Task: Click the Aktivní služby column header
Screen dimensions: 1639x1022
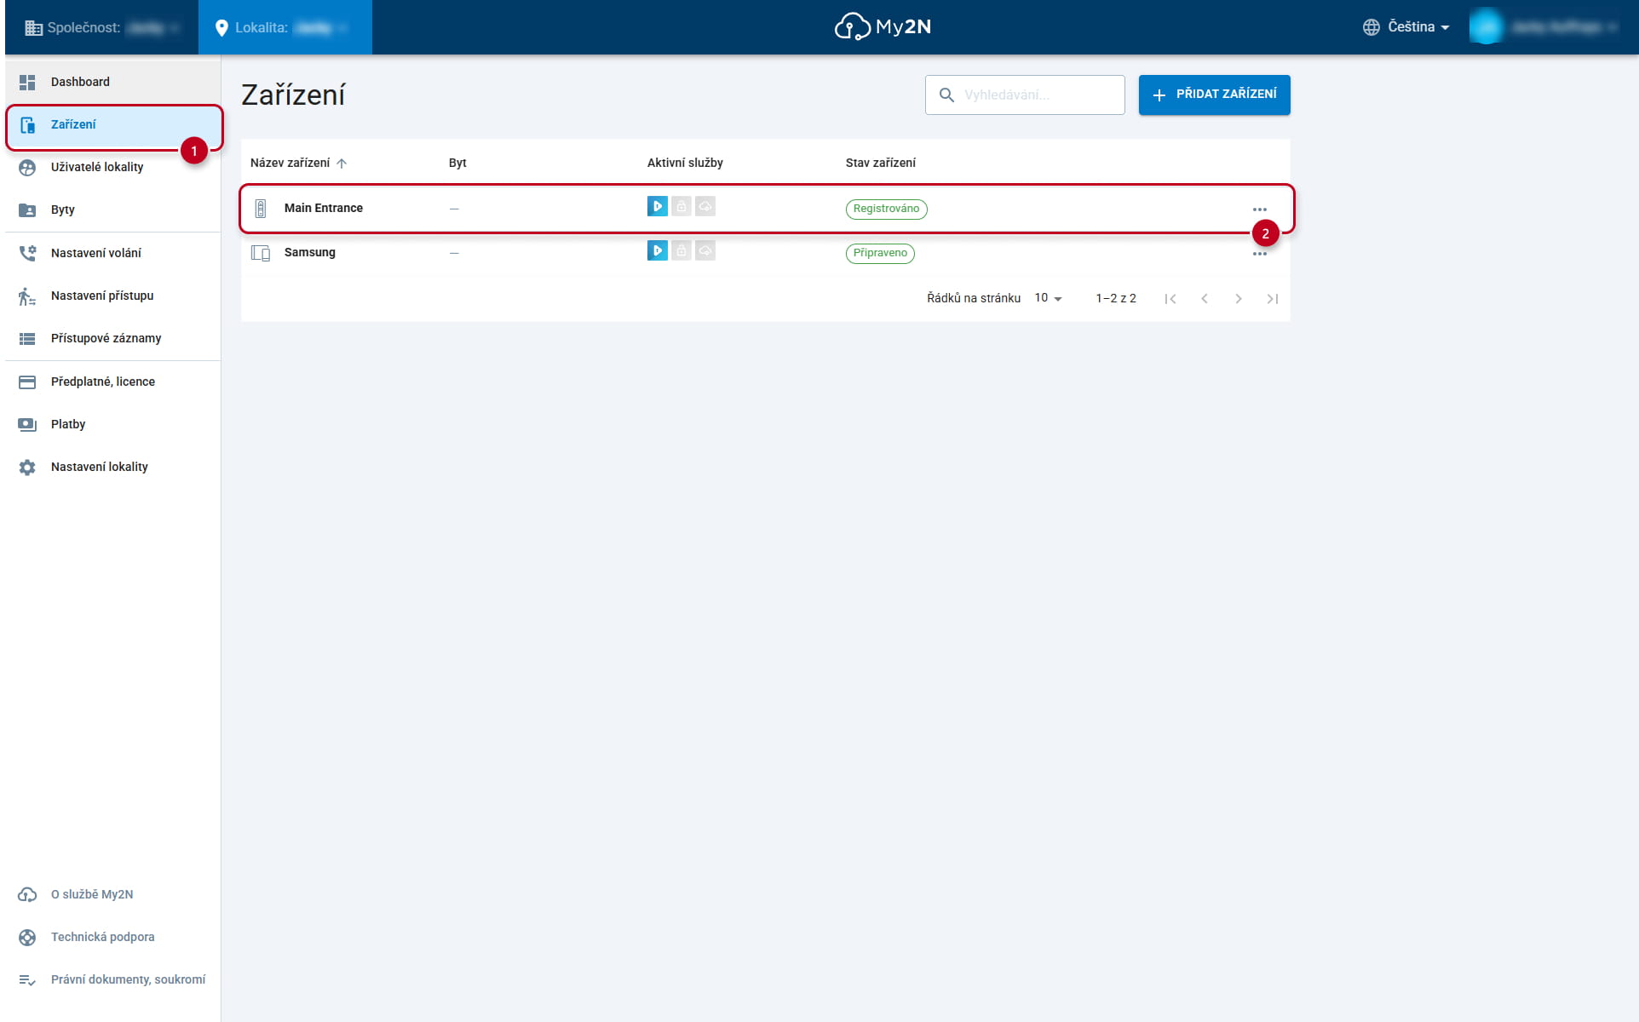Action: [x=685, y=163]
